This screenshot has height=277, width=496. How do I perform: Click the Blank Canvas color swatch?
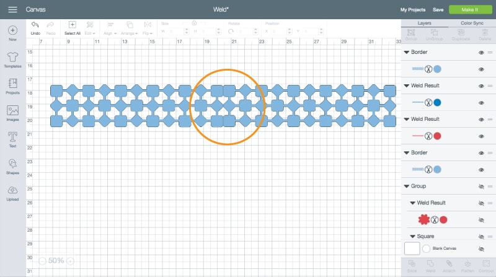tap(426, 248)
